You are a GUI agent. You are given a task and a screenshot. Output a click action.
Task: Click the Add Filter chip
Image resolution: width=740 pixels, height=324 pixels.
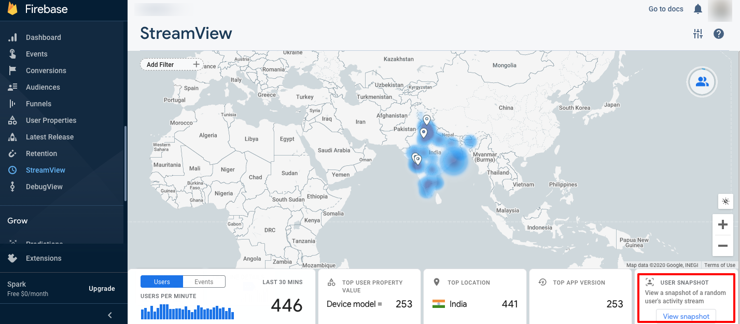pos(172,64)
